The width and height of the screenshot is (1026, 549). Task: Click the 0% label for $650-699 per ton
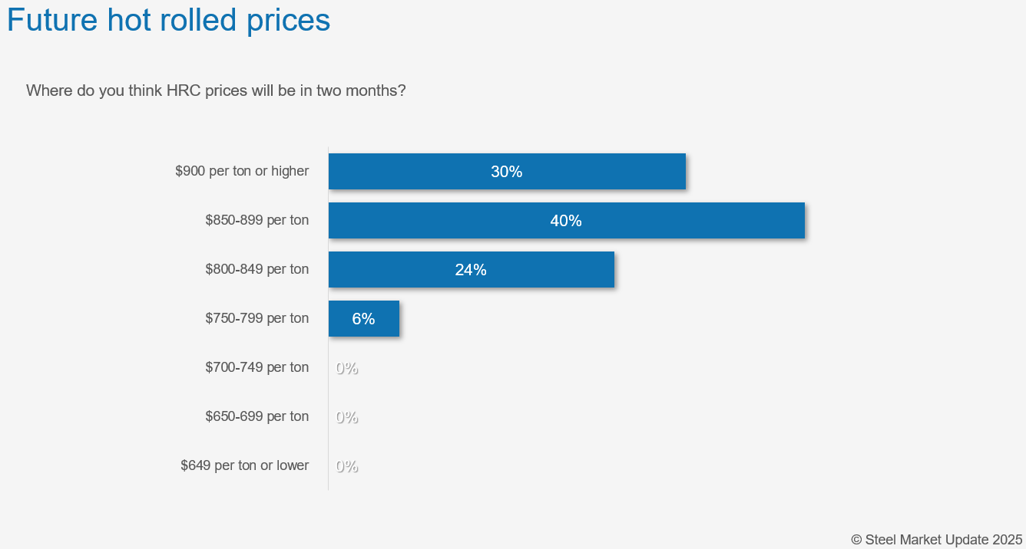point(347,417)
